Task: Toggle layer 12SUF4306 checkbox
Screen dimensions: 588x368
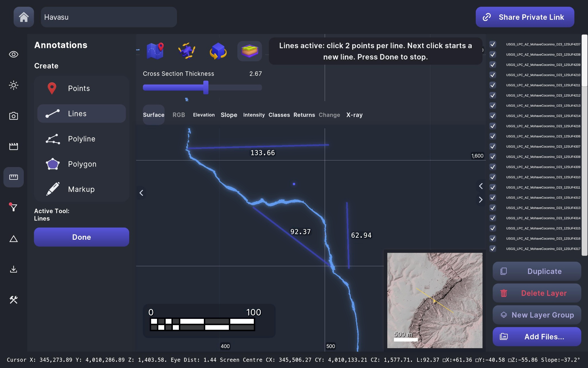Action: 493,136
